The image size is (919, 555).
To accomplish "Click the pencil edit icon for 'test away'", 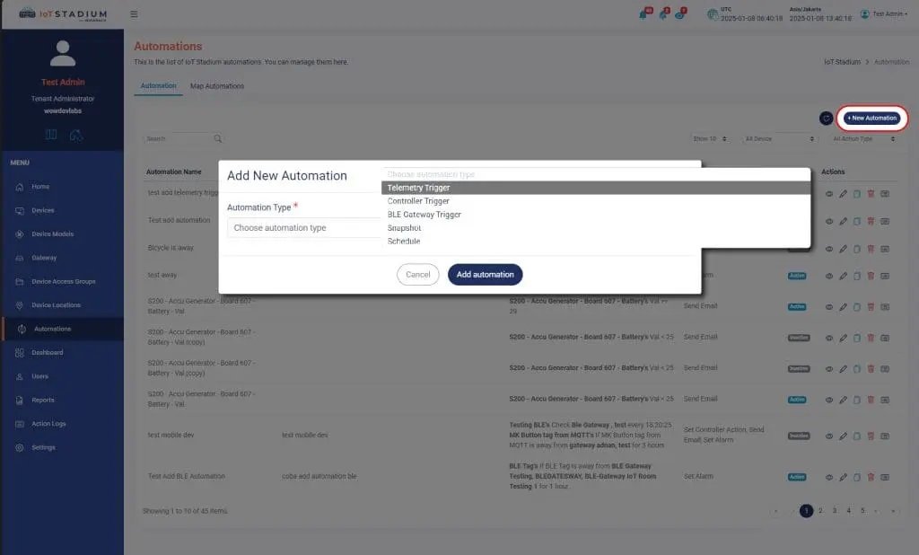I will [x=843, y=276].
